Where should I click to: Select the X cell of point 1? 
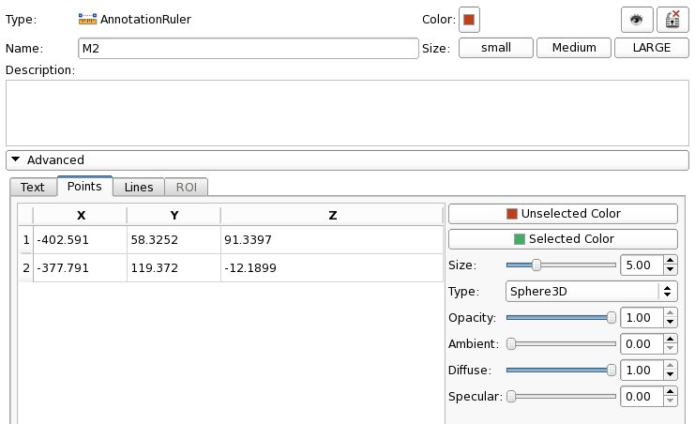point(78,240)
